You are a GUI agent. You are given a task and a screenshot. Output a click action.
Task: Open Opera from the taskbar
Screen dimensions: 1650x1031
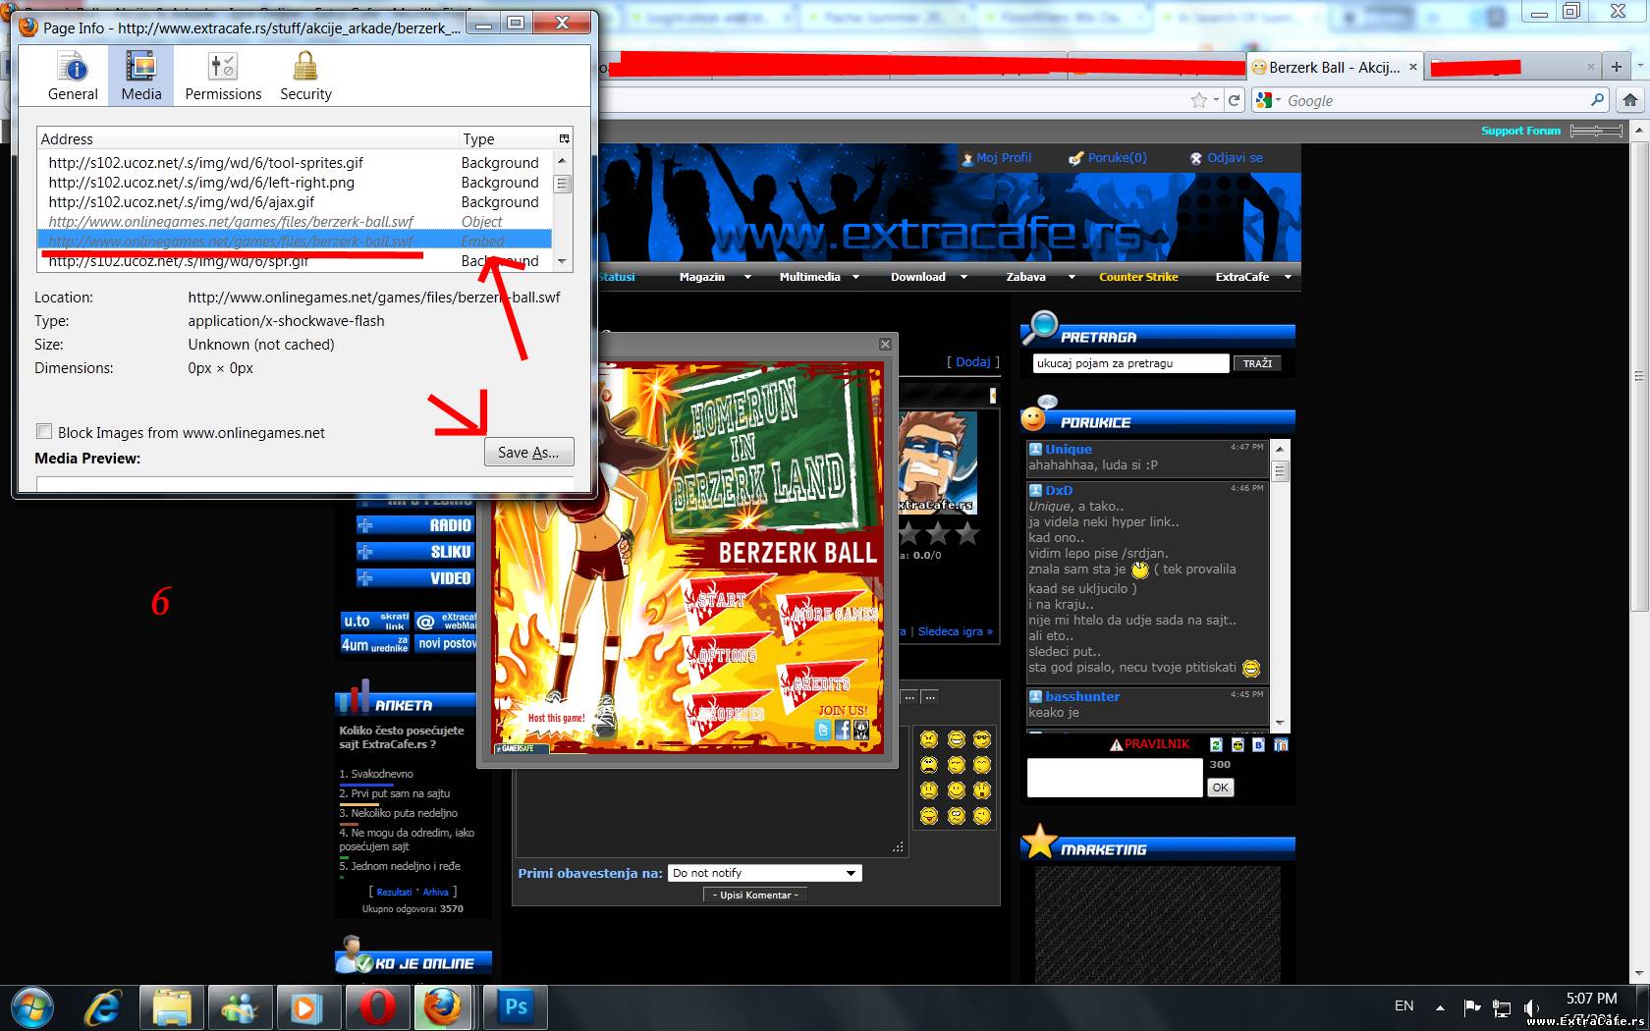tap(378, 1007)
